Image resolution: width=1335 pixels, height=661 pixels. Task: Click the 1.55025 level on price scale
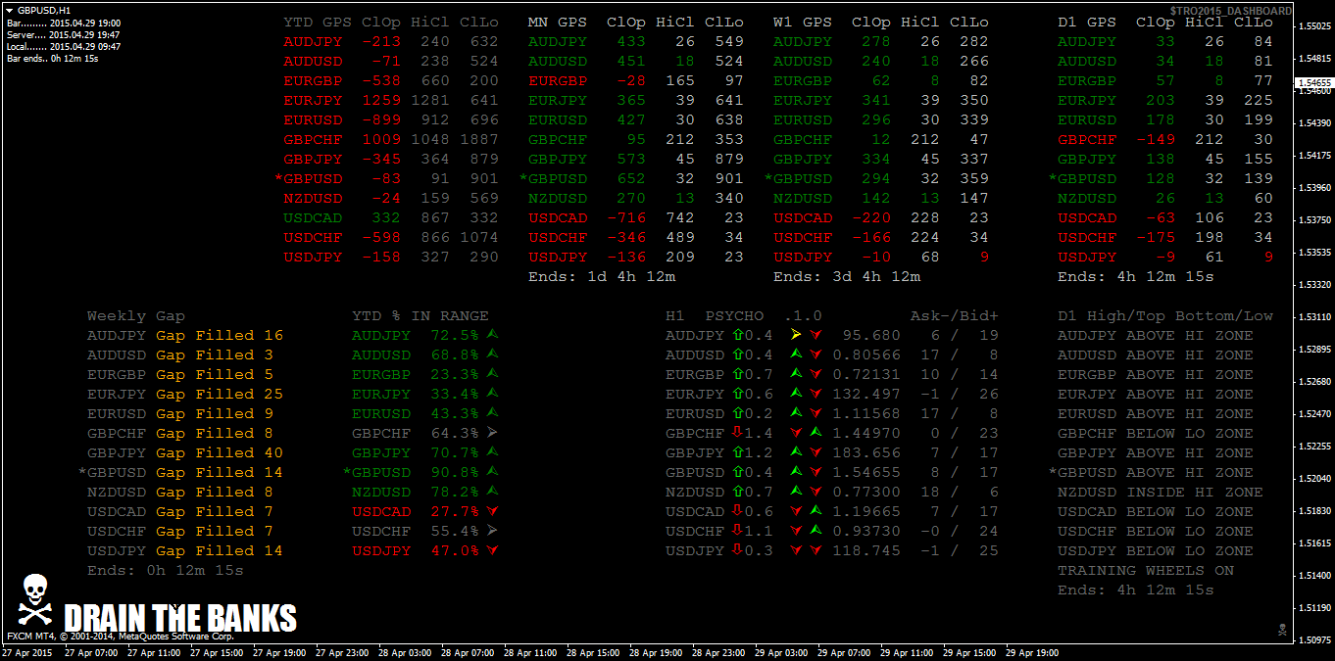[1316, 26]
